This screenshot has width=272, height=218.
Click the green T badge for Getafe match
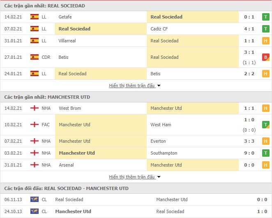coord(265,17)
